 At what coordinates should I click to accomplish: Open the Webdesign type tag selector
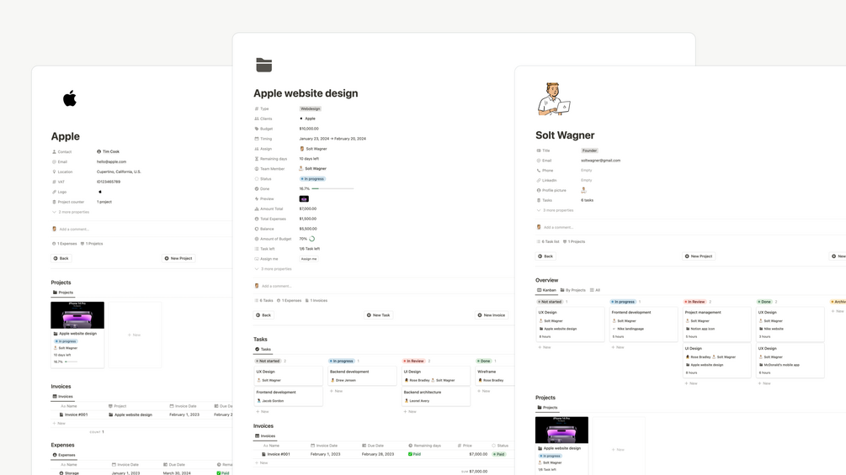click(311, 108)
